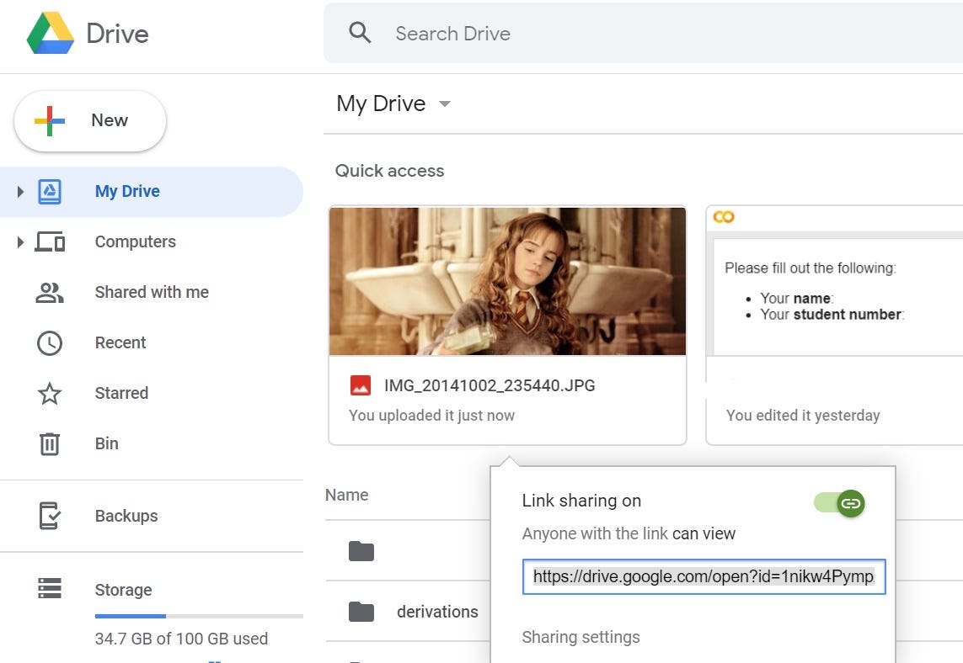Open Backups section
Screen dimensions: 963x663
126,516
